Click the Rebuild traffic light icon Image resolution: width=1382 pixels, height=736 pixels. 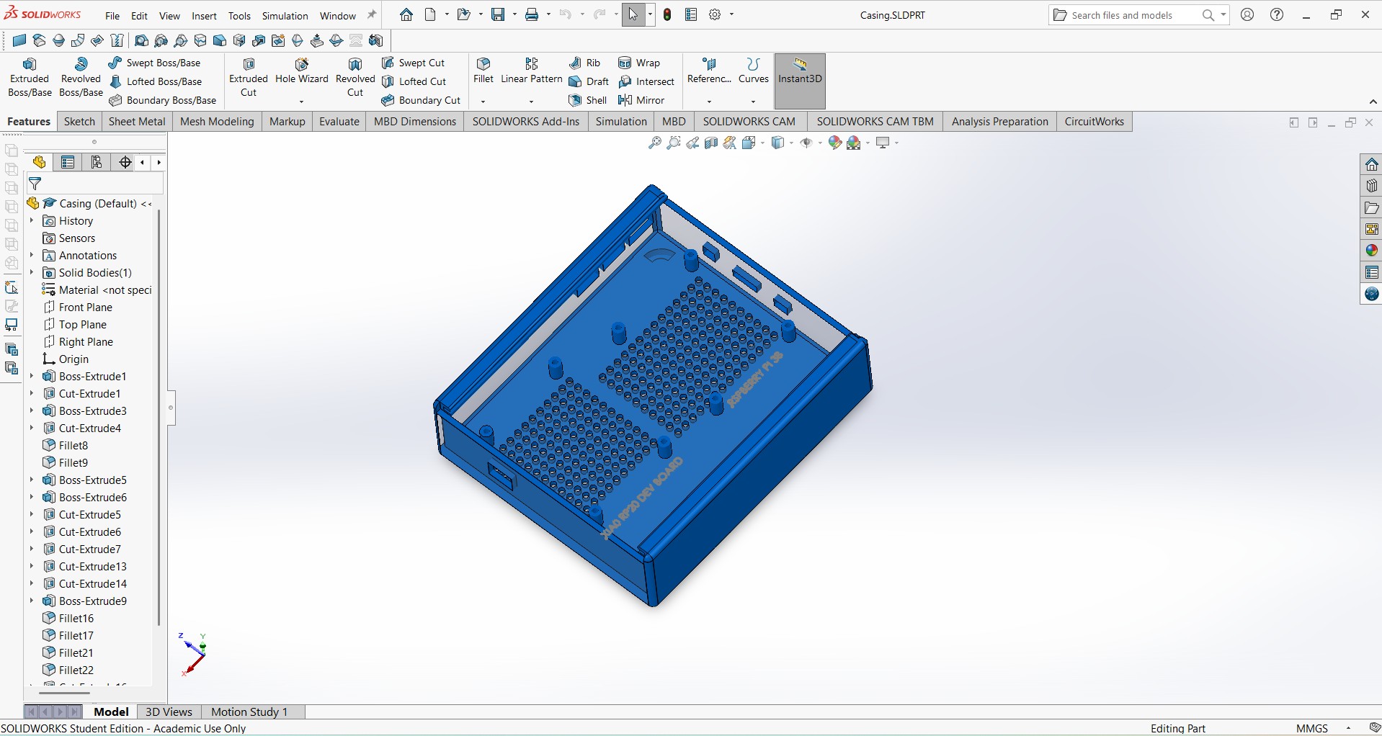[667, 14]
